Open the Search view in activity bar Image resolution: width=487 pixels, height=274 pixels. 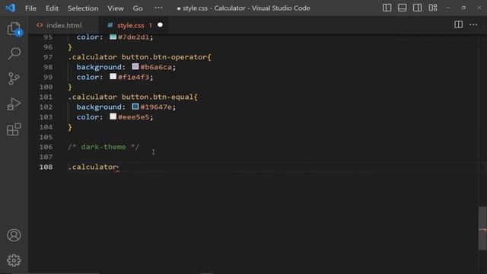pyautogui.click(x=14, y=53)
